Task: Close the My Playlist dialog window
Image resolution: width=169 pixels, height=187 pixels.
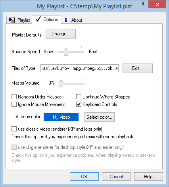Action: [157, 5]
